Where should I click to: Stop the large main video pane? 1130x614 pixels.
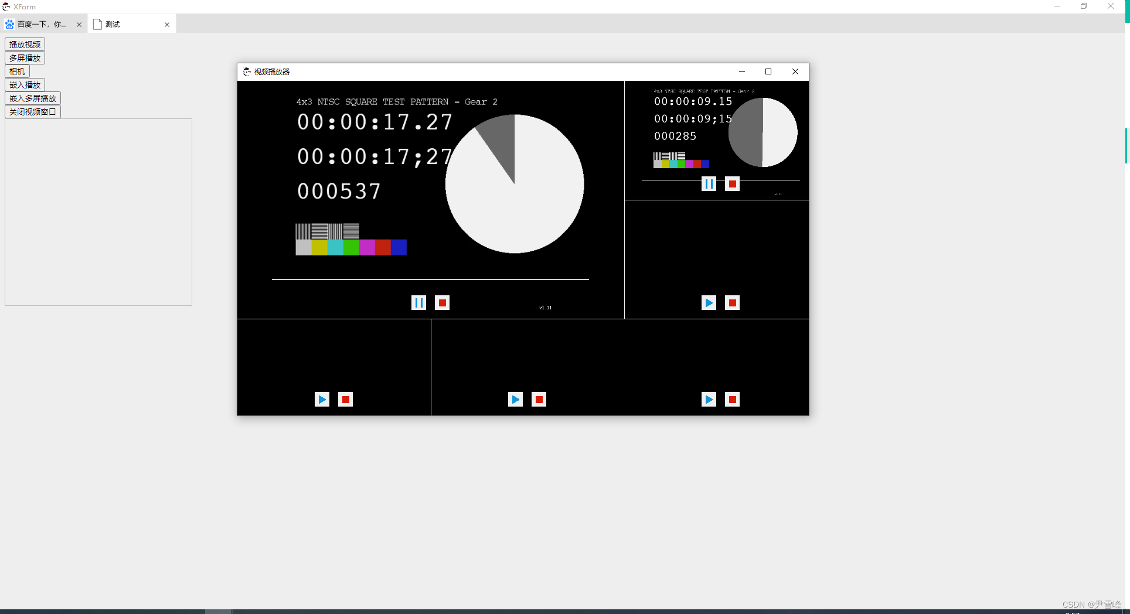pyautogui.click(x=443, y=303)
